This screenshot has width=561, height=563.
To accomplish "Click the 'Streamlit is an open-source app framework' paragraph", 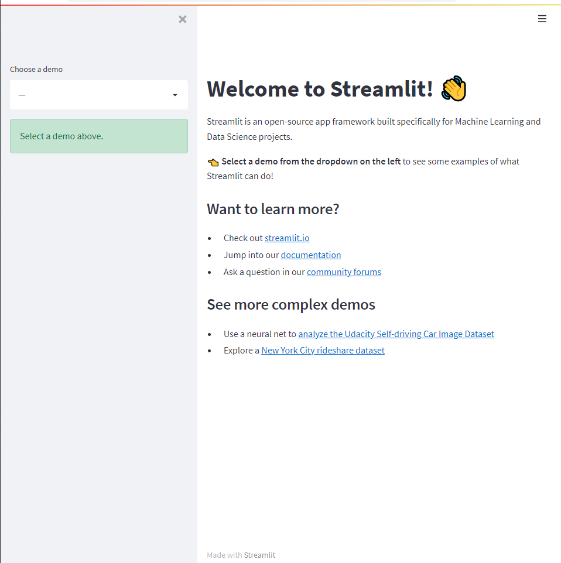I will [374, 129].
